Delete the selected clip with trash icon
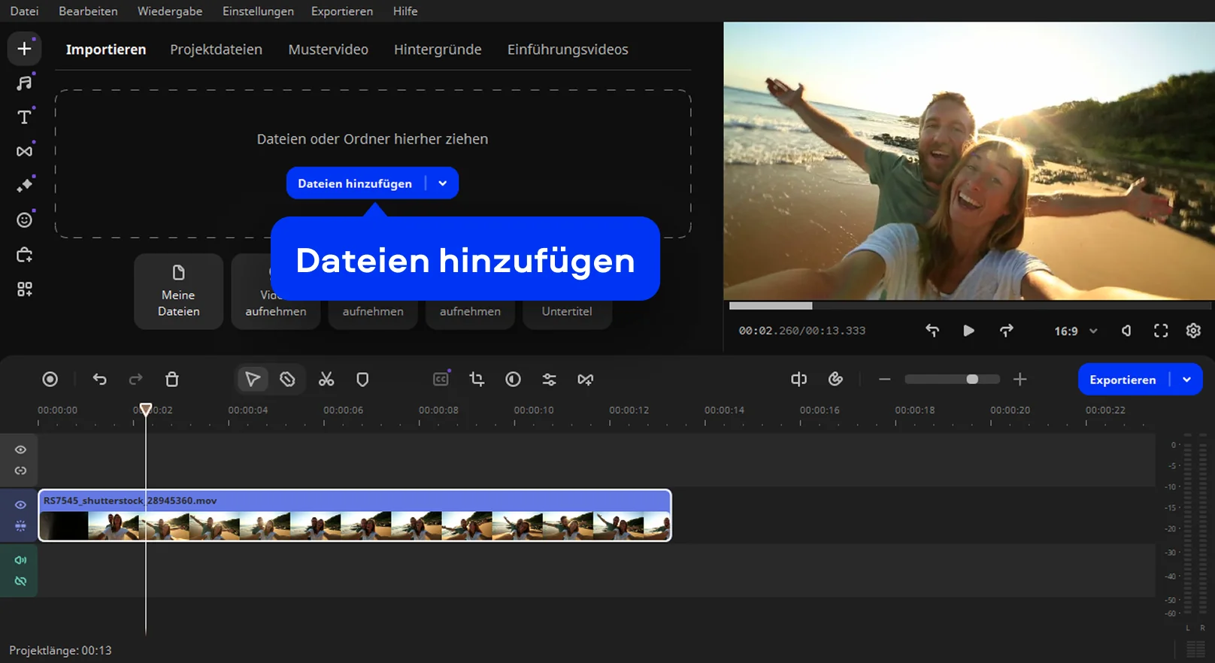 (x=172, y=380)
